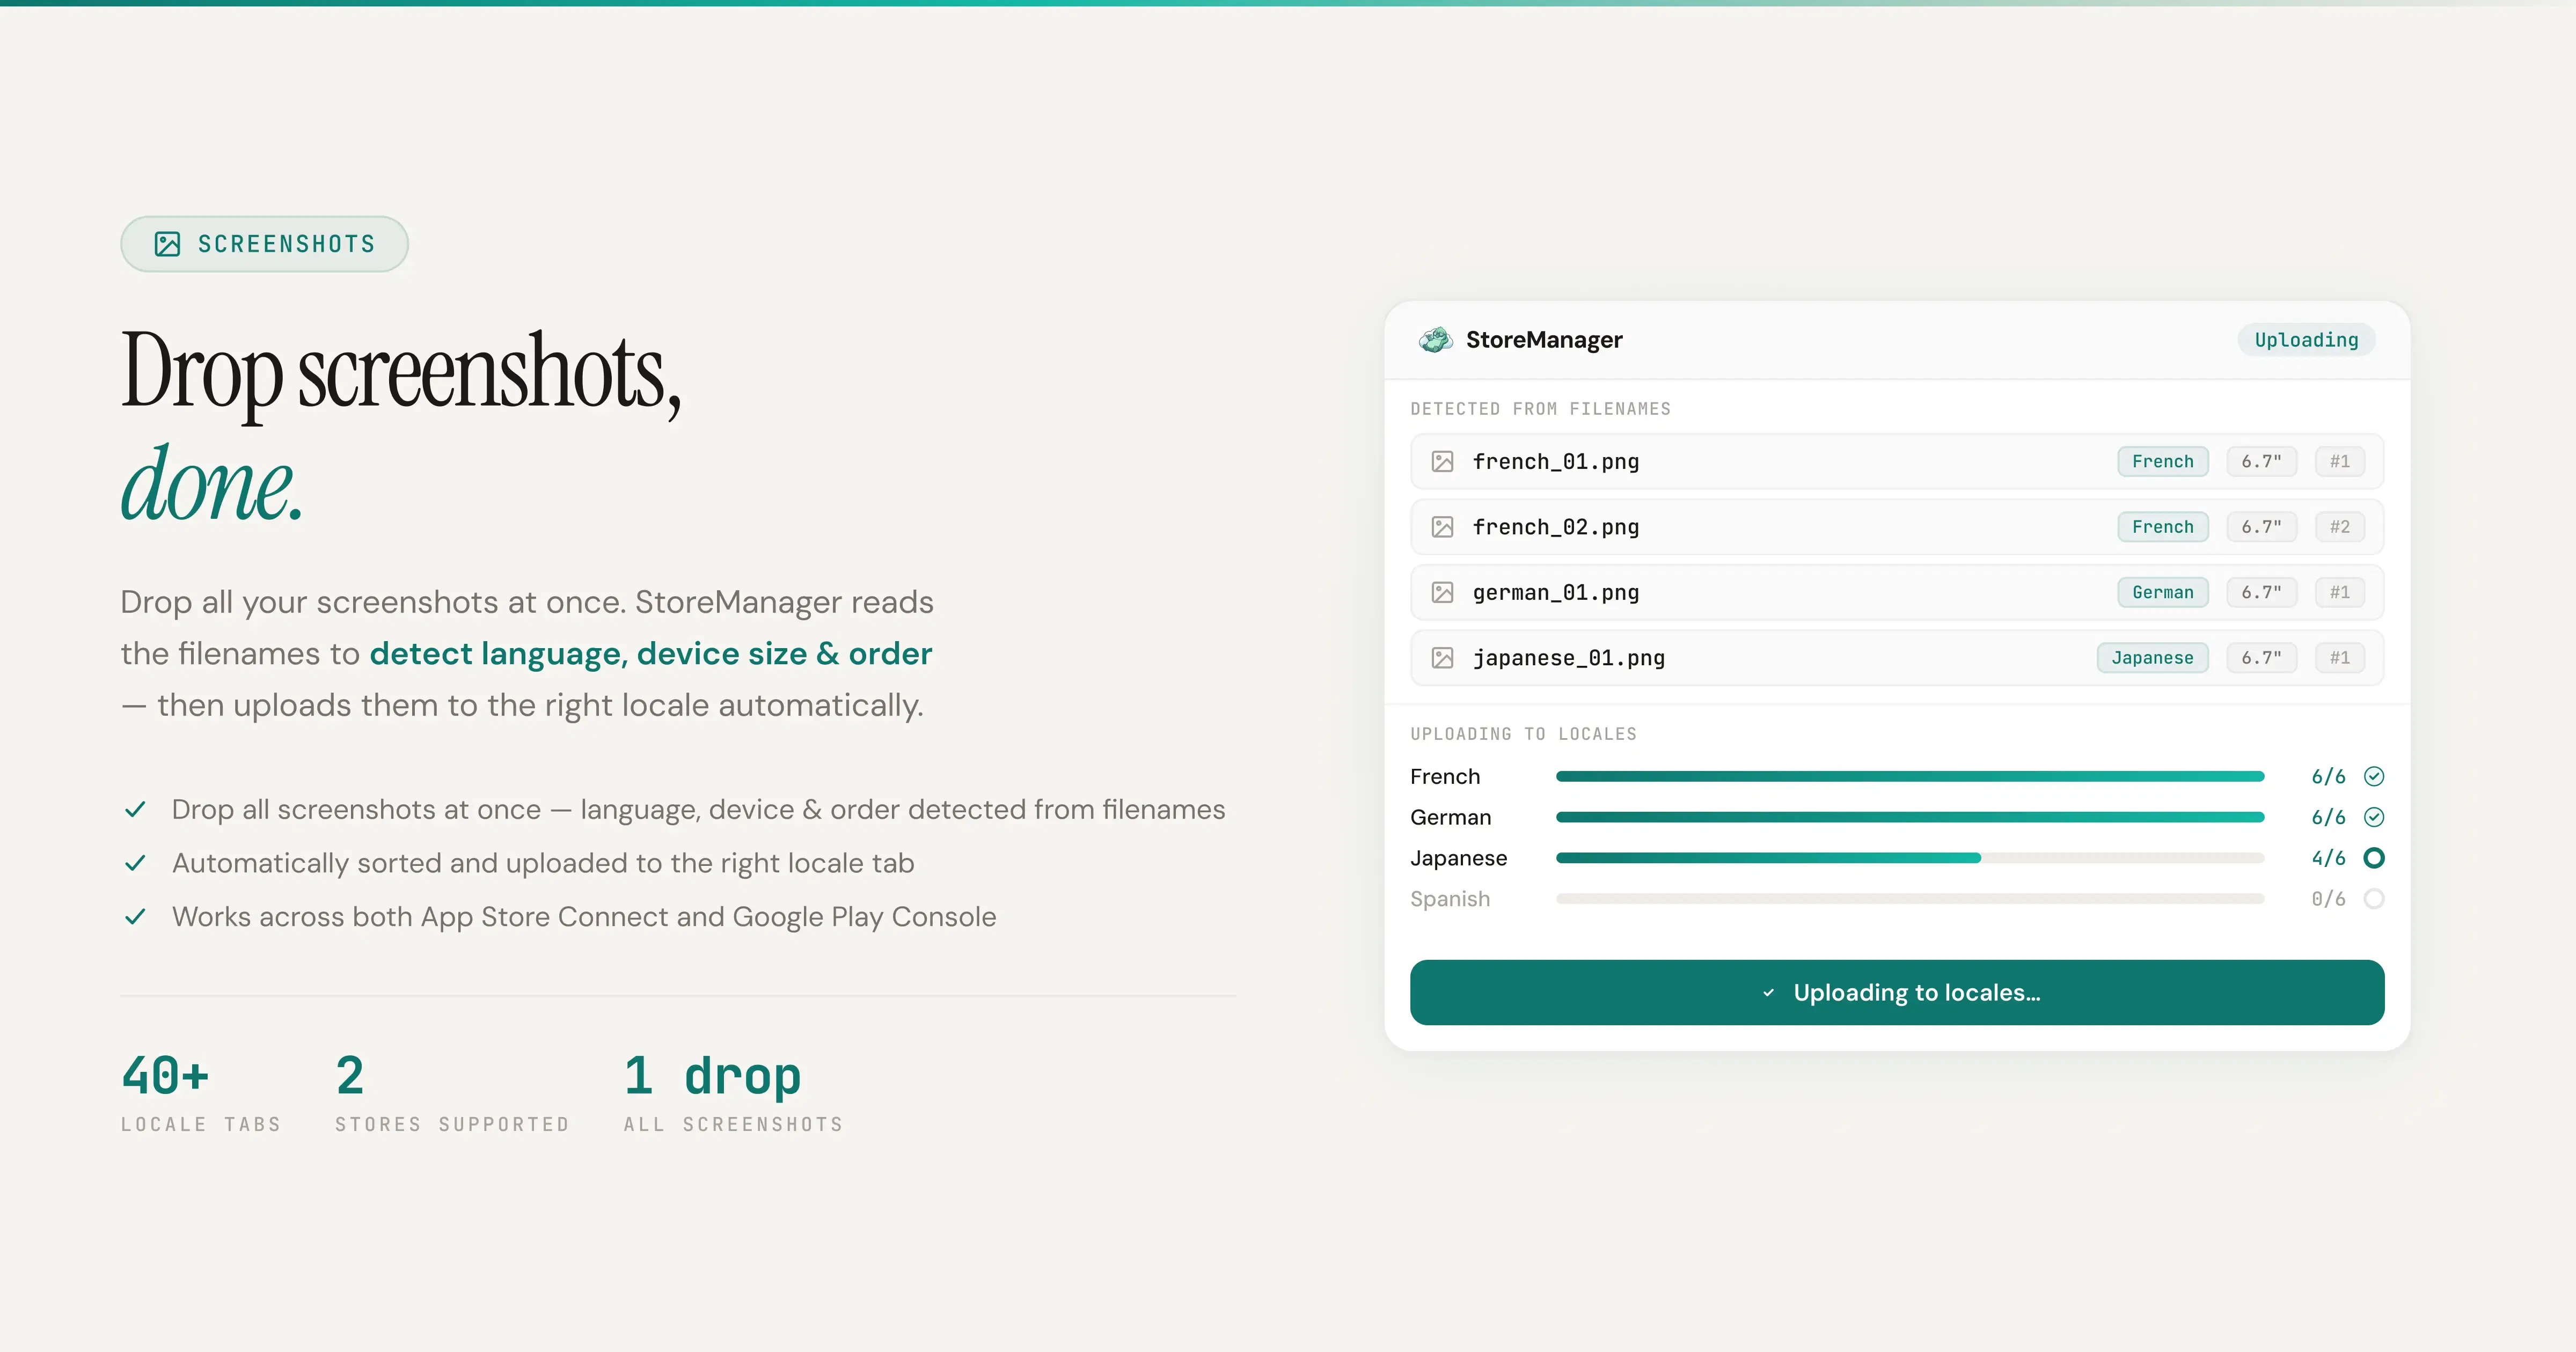Click the '2' stores supported stat
This screenshot has width=2576, height=1352.
click(x=350, y=1076)
